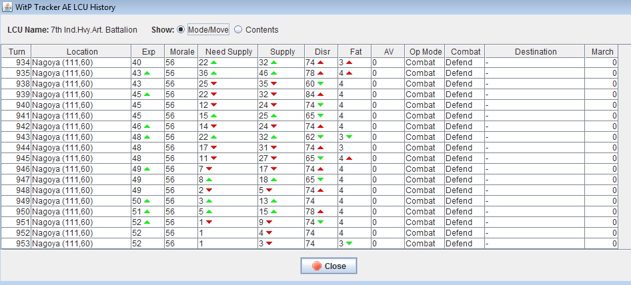Screen dimensions: 631x285
Task: Click Need Supply value 36 in turn 935 row
Action: [x=203, y=73]
